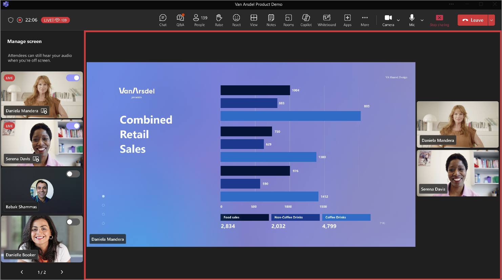Viewport: 502px width, 280px height.
Task: Click the Daniela Mandera presenter label on slide
Action: 108,239
